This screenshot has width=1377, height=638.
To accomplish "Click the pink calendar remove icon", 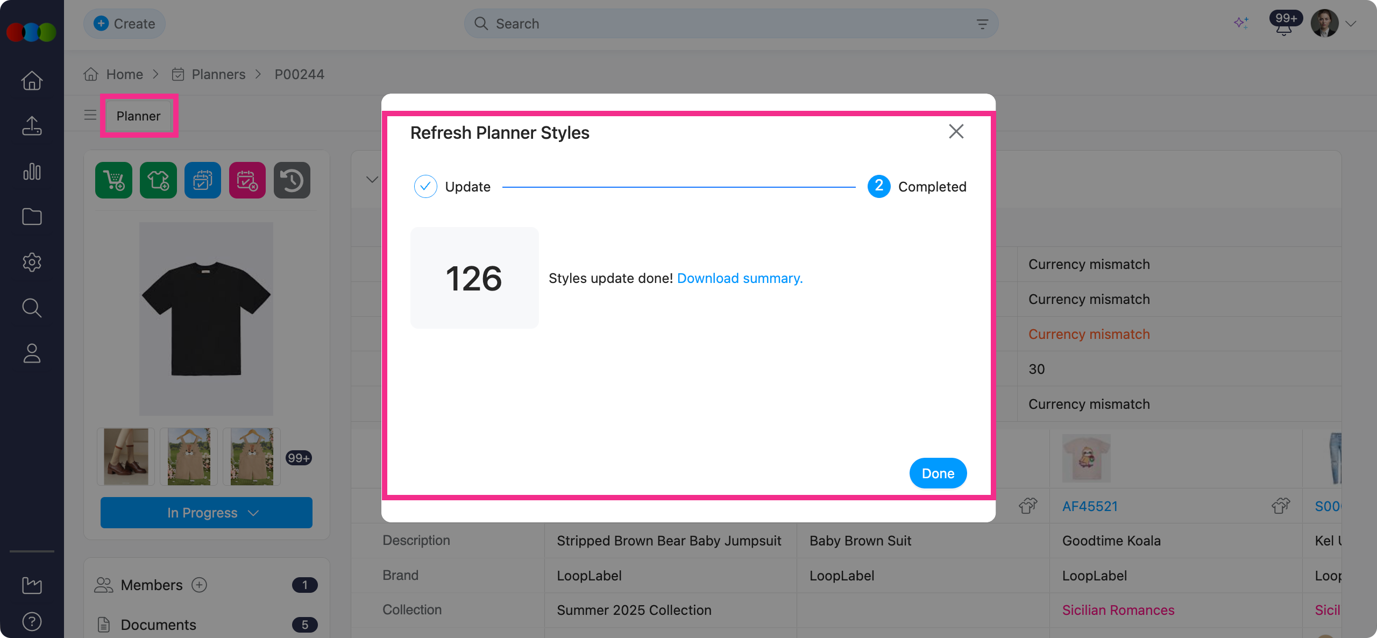I will coord(247,180).
